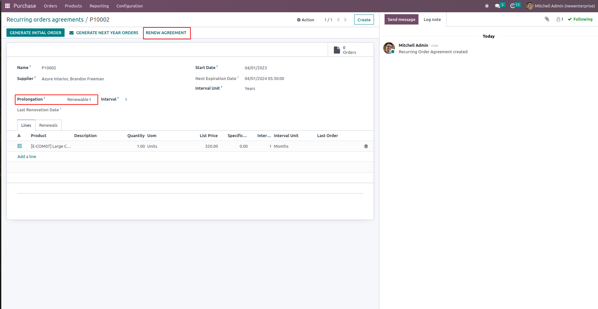Click the Next Expiration Date value
The width and height of the screenshot is (598, 309).
[x=264, y=79]
